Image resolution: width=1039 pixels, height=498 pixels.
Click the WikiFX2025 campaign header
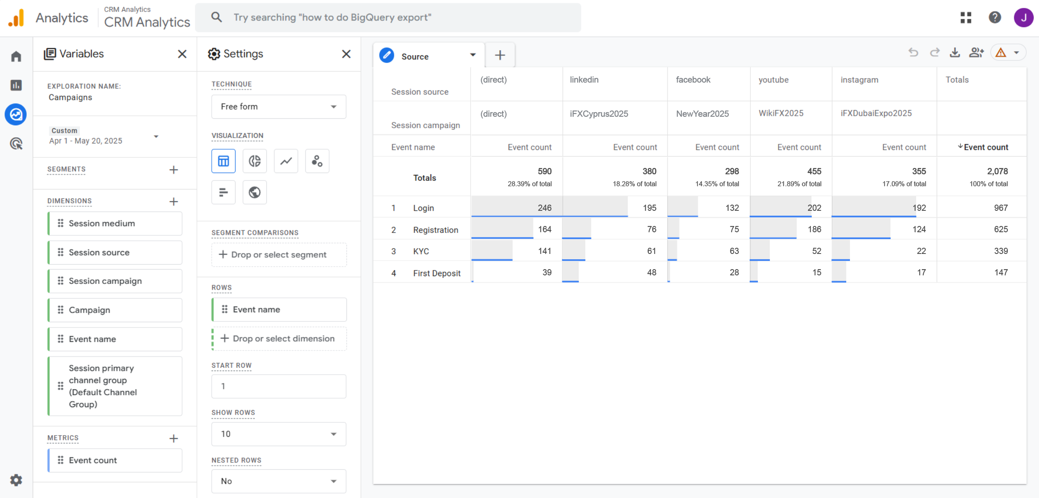click(781, 113)
